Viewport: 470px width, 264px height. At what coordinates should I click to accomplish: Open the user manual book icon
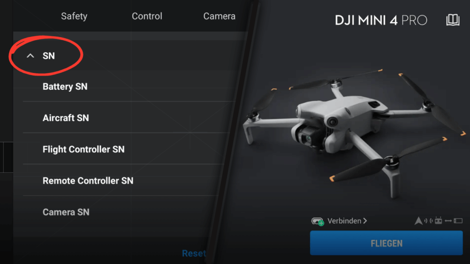(x=453, y=20)
